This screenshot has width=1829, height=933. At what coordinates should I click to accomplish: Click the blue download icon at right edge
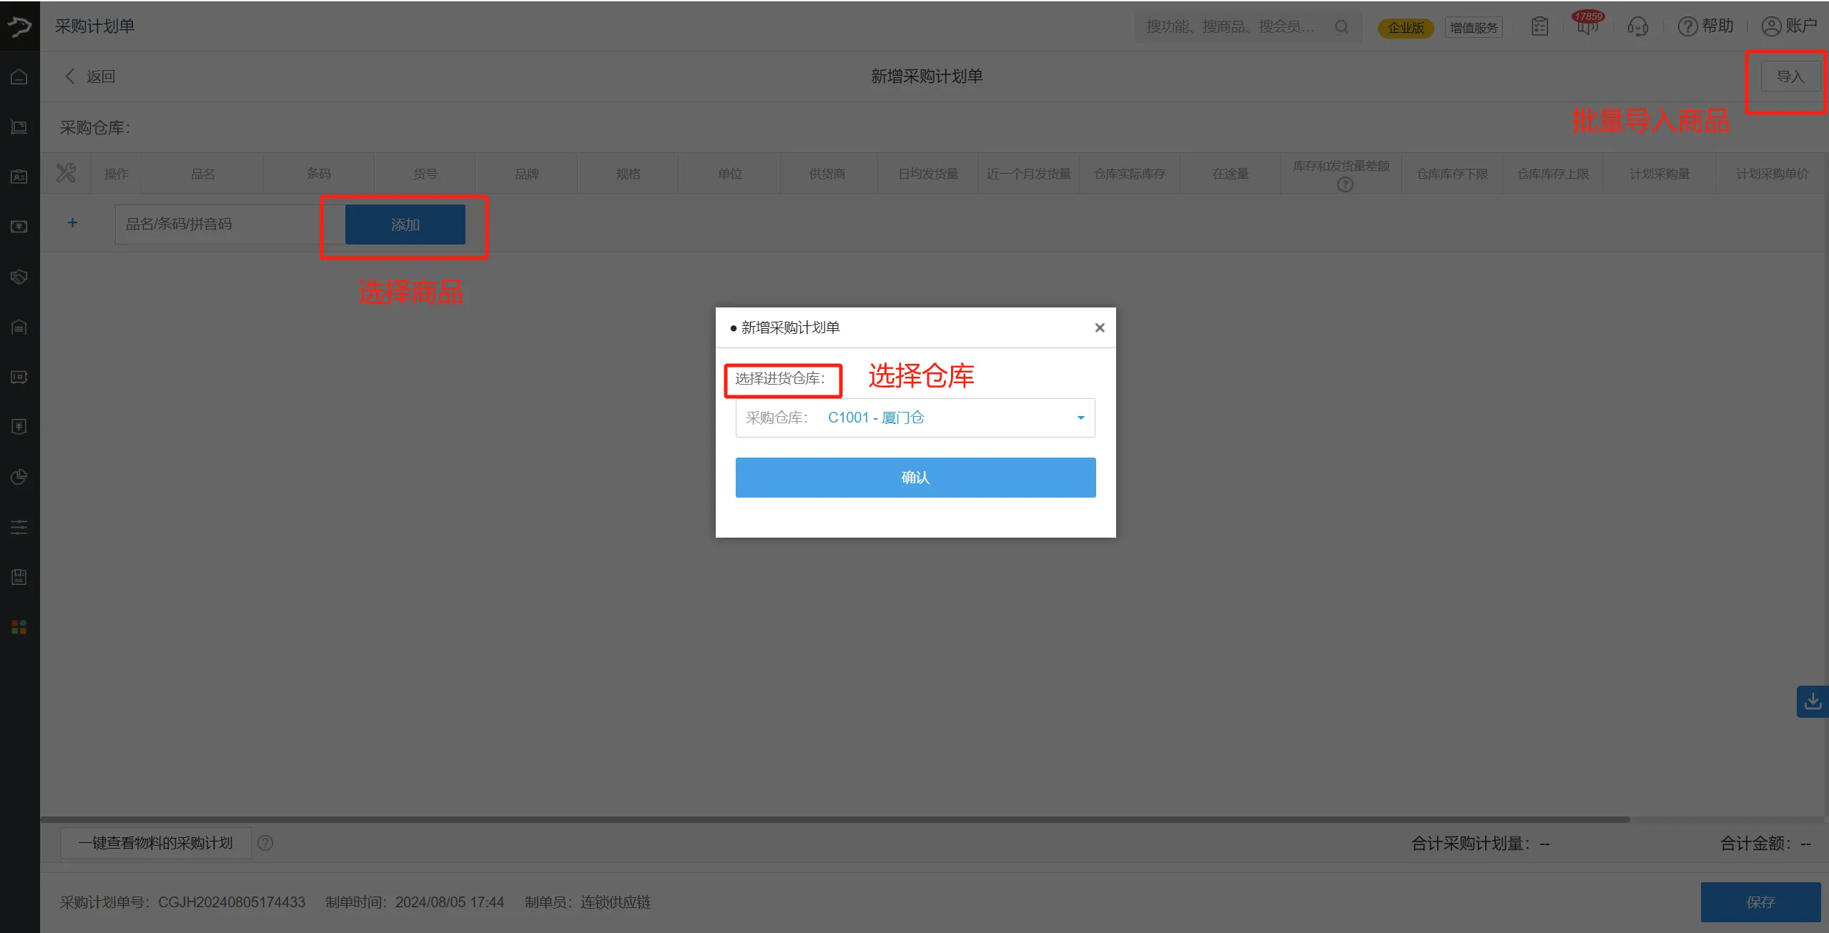coord(1813,701)
